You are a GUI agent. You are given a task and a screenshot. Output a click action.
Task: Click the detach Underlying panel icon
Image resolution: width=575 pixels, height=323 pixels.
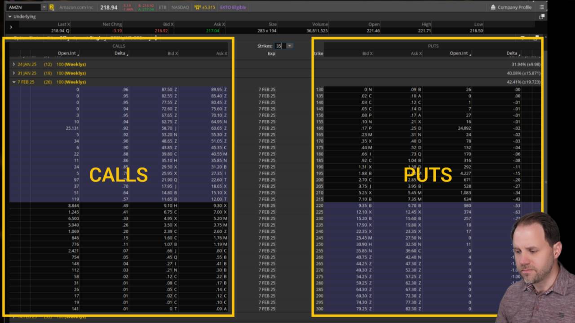542,17
